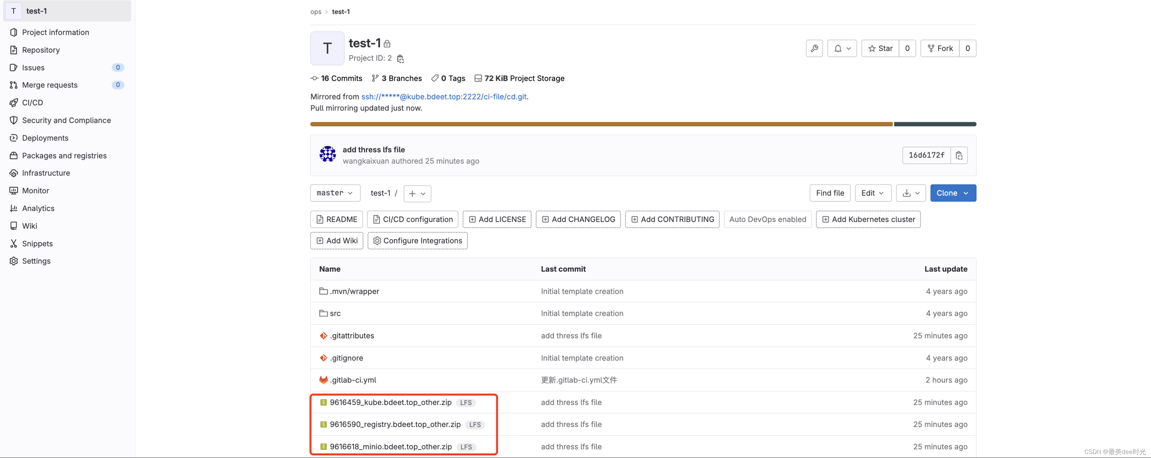Viewport: 1151px width, 458px height.
Task: Click the wangkaixuan author avatar
Action: 327,154
